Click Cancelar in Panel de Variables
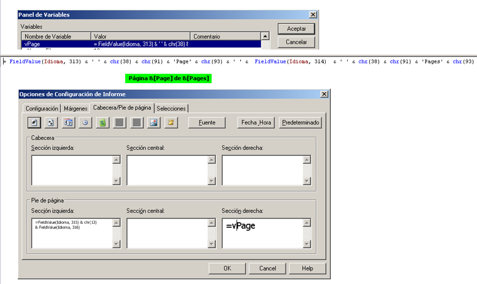Image resolution: width=477 pixels, height=284 pixels. click(296, 42)
